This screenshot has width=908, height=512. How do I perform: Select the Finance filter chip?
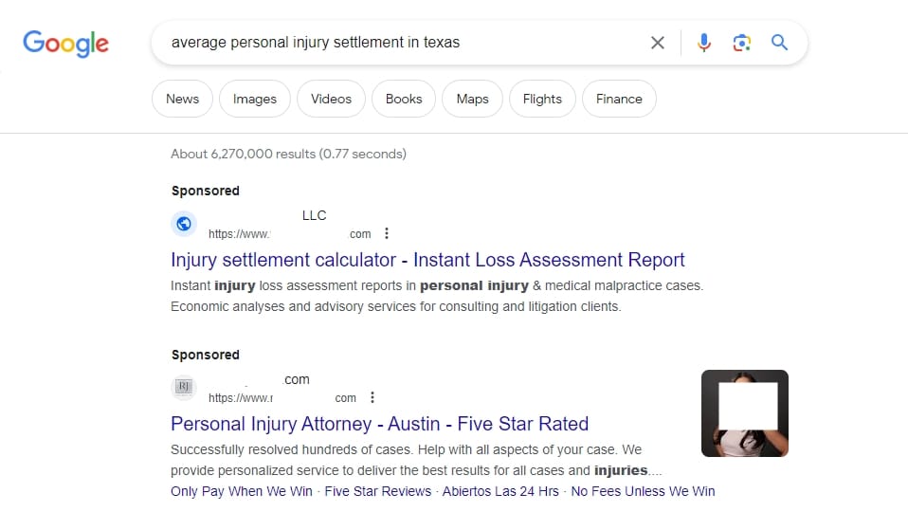click(619, 99)
